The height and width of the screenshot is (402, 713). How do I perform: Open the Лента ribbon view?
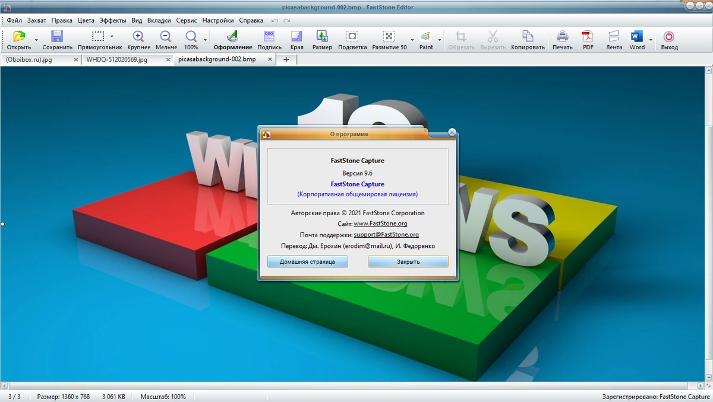click(x=614, y=37)
